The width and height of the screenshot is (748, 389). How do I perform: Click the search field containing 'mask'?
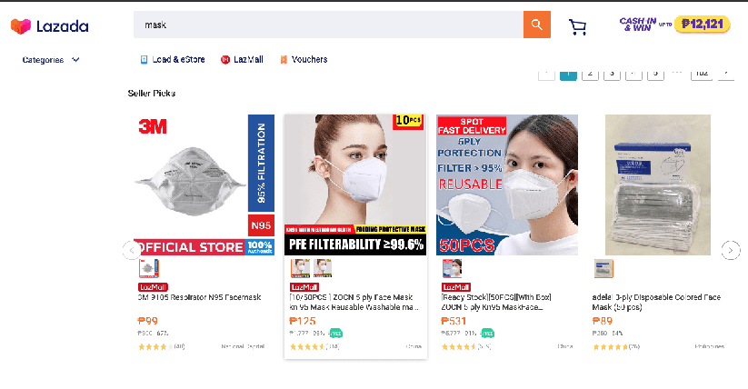(x=328, y=25)
